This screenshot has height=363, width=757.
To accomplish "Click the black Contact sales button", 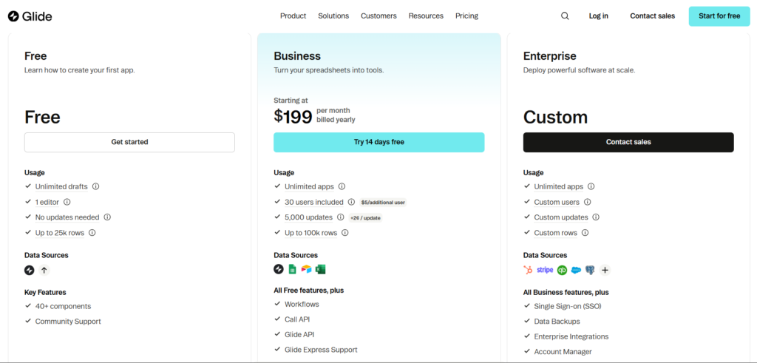I will (628, 143).
